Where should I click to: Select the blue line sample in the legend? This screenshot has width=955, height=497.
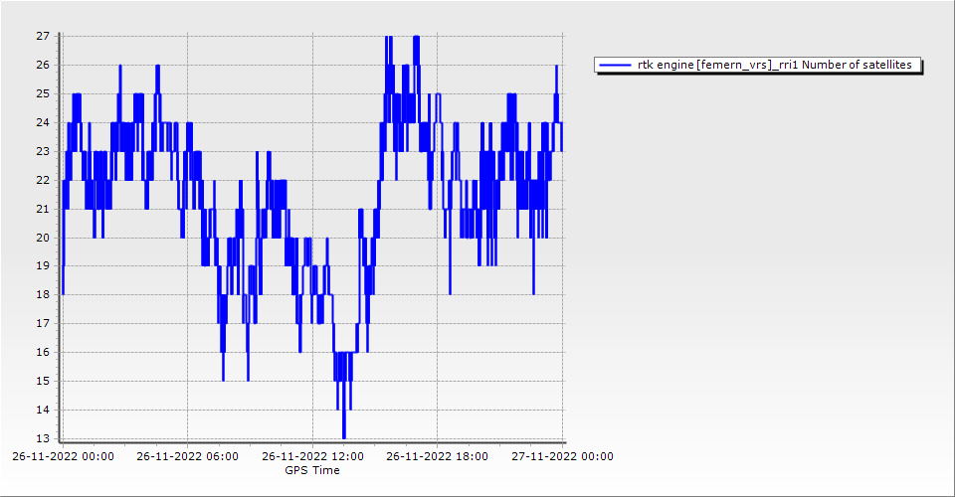(x=616, y=66)
